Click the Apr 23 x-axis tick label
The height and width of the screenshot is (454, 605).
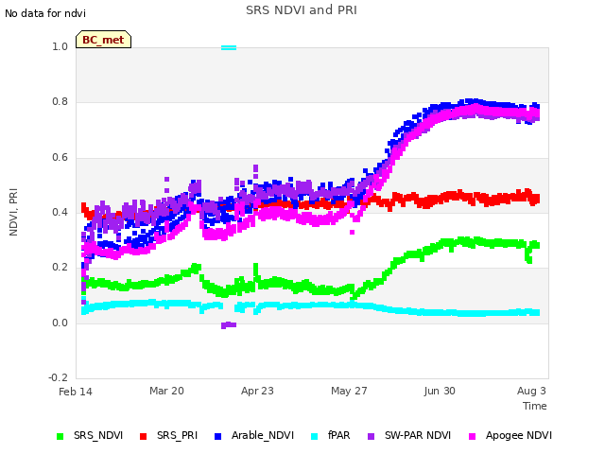(257, 391)
